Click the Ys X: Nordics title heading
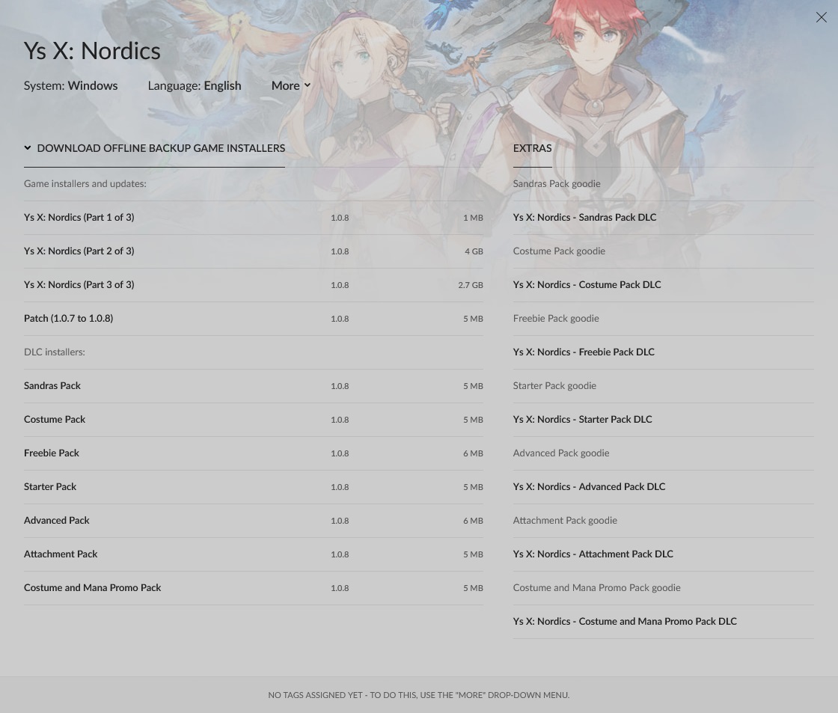The image size is (838, 713). coord(92,51)
